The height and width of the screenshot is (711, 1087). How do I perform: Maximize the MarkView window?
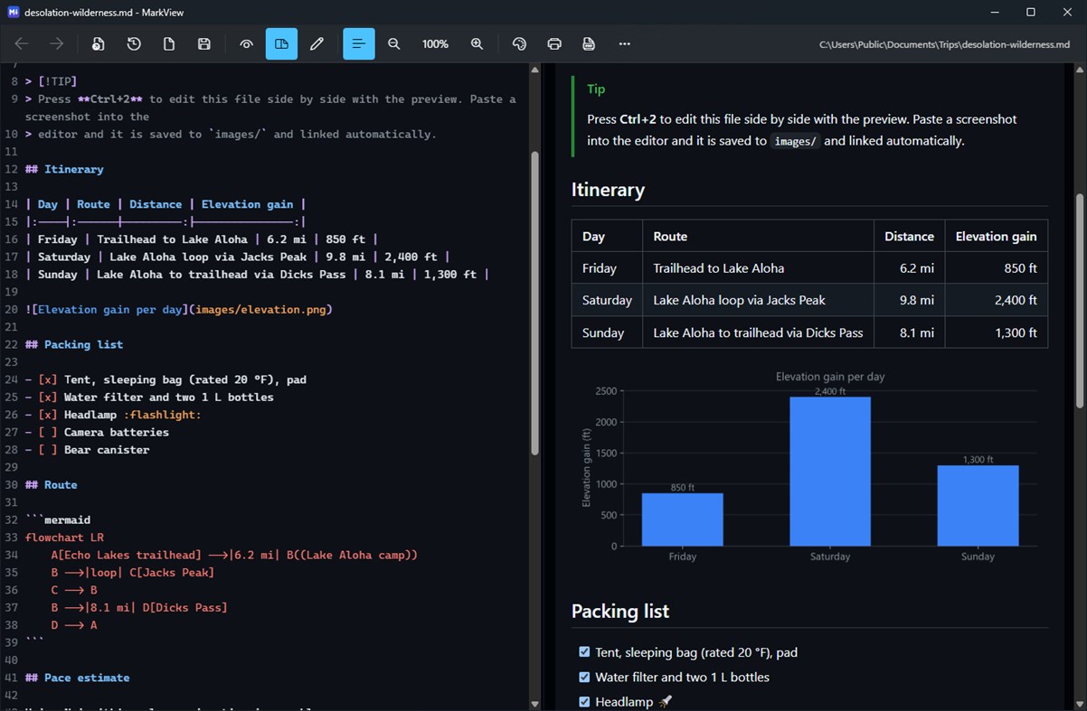[x=1031, y=12]
